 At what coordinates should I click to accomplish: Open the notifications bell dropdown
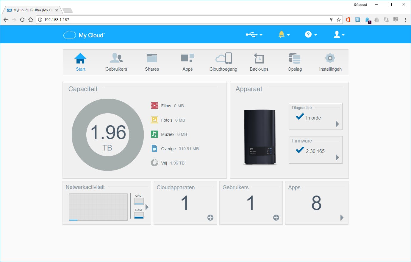point(284,35)
